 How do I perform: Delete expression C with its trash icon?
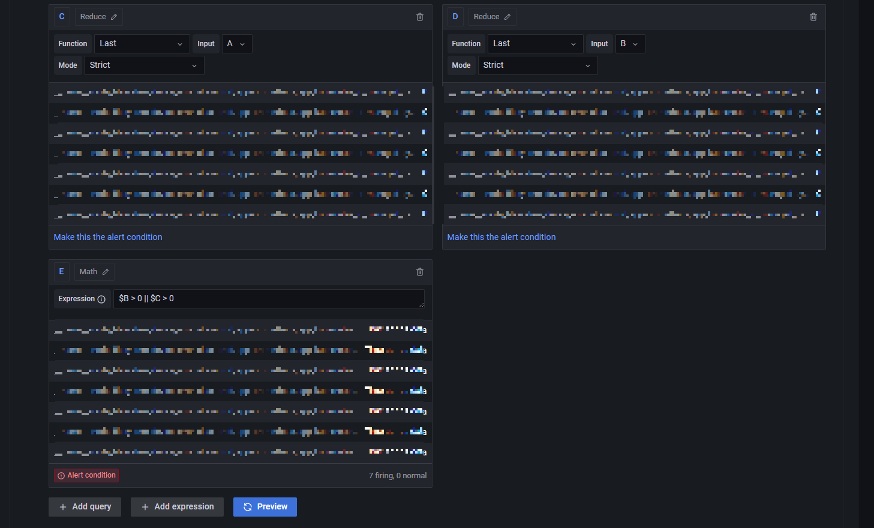click(420, 17)
